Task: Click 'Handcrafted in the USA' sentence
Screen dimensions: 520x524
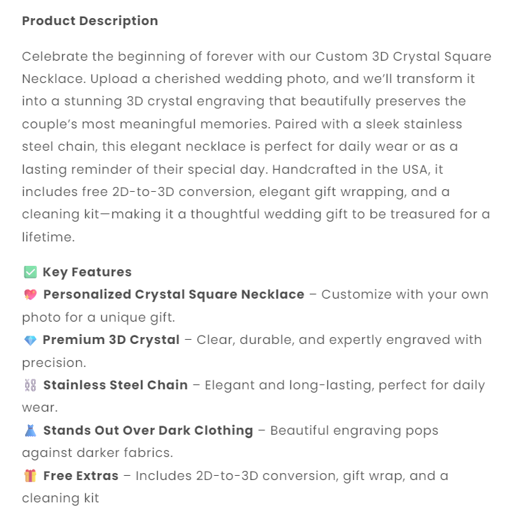Action: click(x=378, y=170)
